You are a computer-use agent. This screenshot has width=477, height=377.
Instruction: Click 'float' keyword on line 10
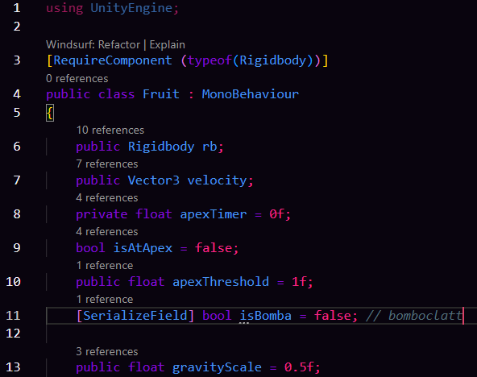coord(147,281)
